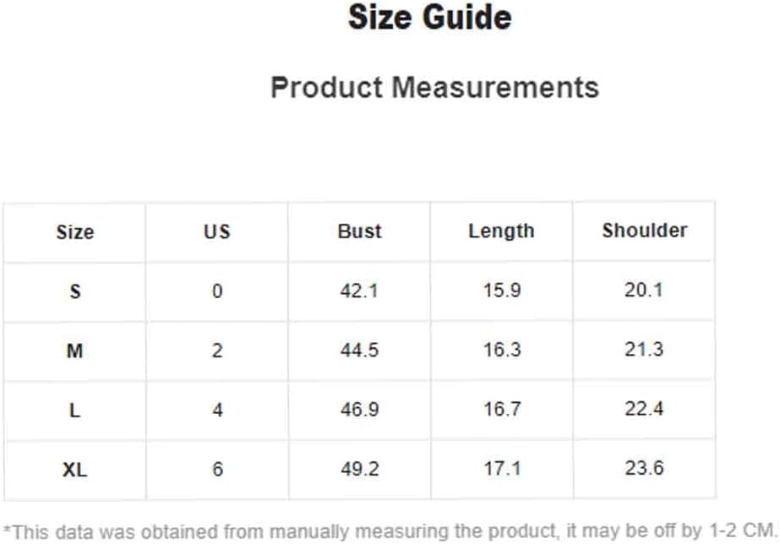780x544 pixels.
Task: Click the 20.1 shoulder value cell
Action: 644,290
